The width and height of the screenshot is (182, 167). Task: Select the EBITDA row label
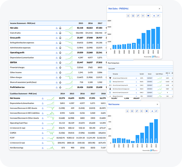(14, 62)
